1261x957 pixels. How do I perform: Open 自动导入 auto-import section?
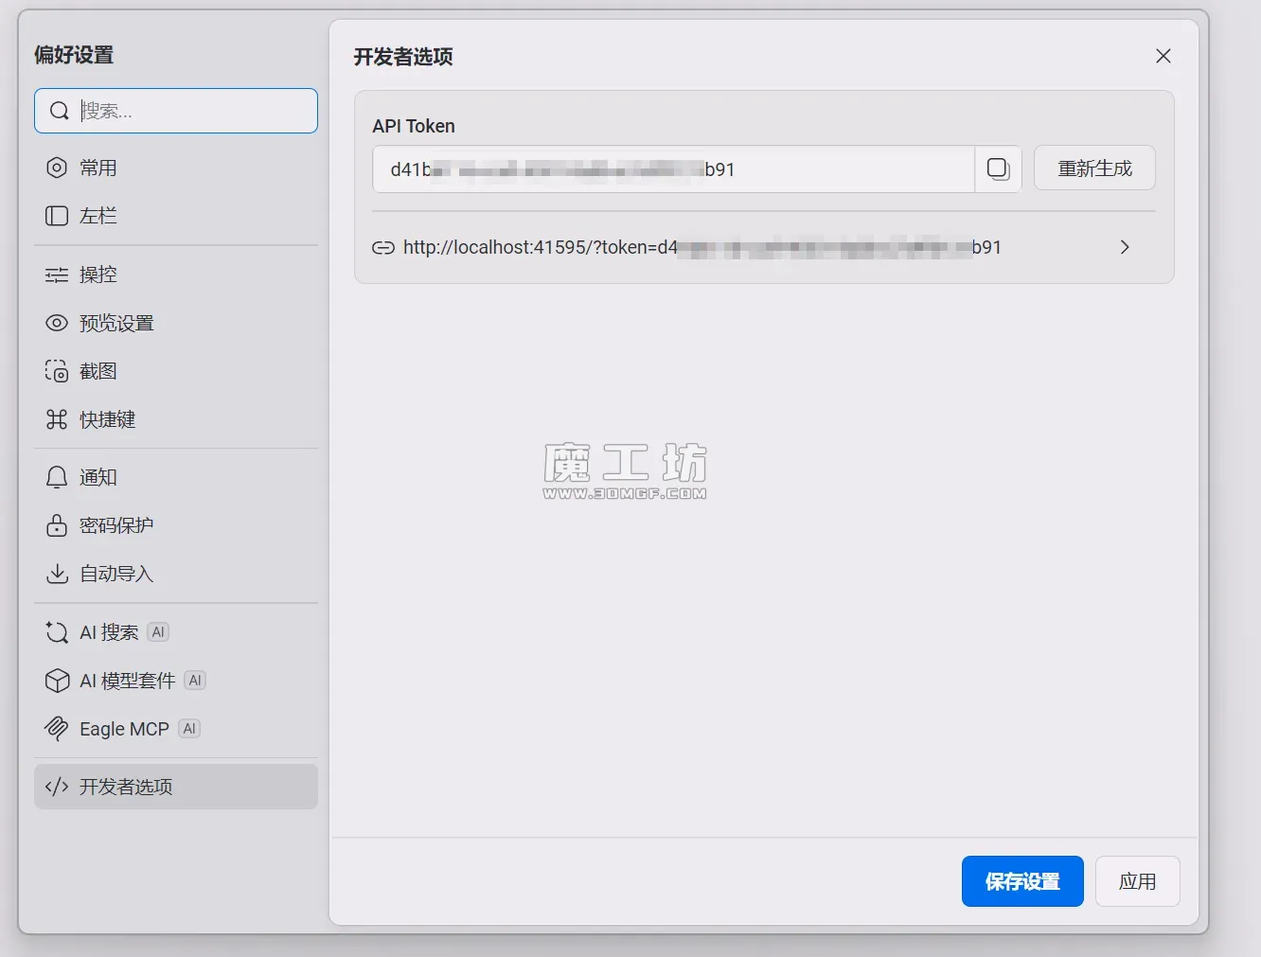[x=115, y=574]
